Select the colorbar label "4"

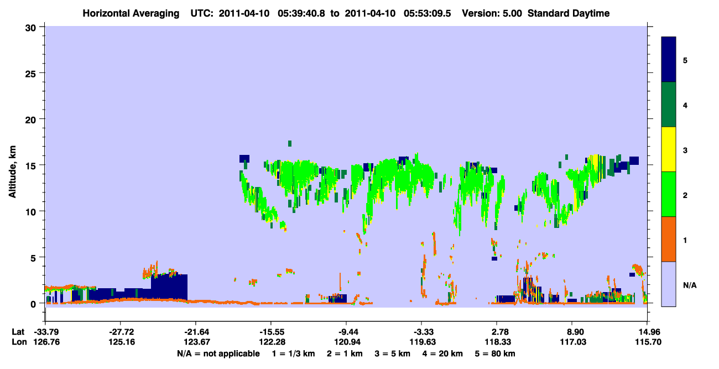[685, 105]
